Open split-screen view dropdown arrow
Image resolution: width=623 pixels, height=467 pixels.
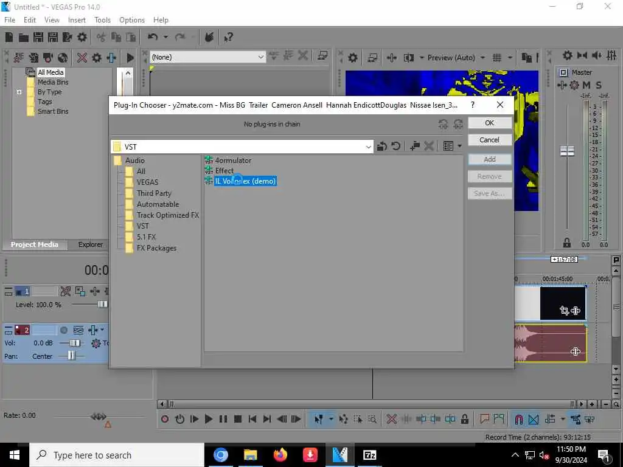[x=422, y=58]
